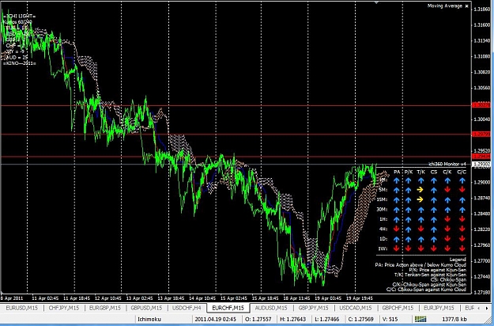Click the T/K column header
The height and width of the screenshot is (326, 494).
coord(421,172)
